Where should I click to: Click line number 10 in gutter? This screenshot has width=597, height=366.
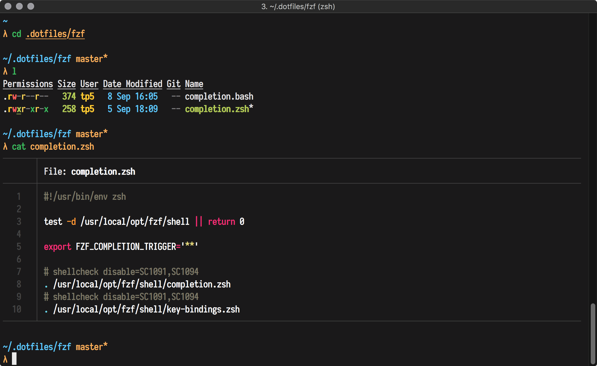17,309
